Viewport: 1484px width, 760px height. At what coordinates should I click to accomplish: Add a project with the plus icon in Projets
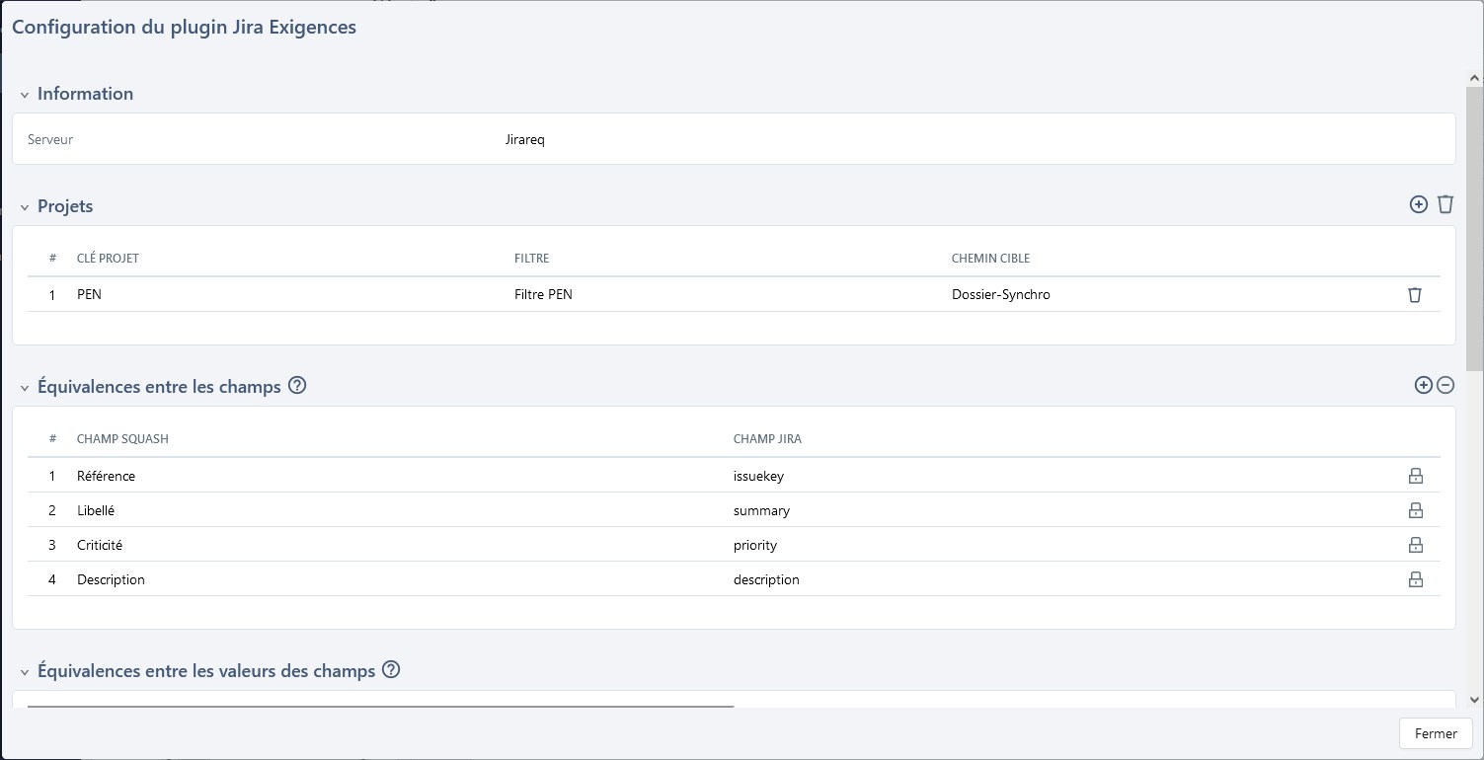(x=1419, y=204)
